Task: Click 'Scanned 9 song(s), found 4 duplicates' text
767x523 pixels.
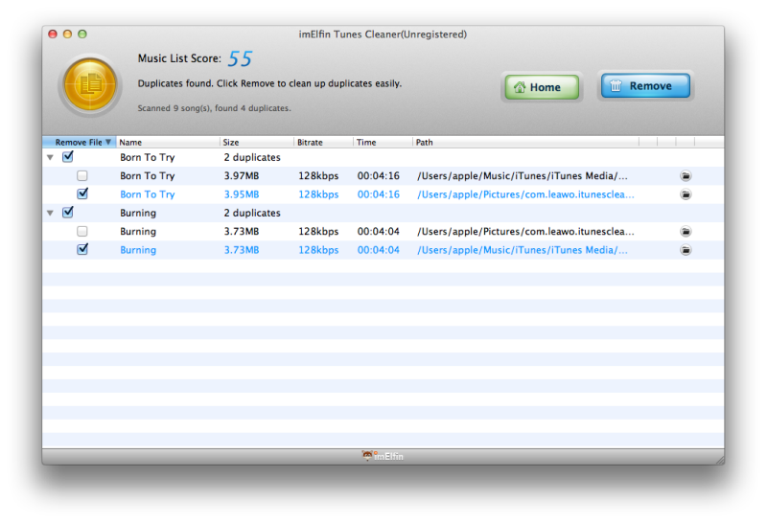Action: [x=214, y=108]
